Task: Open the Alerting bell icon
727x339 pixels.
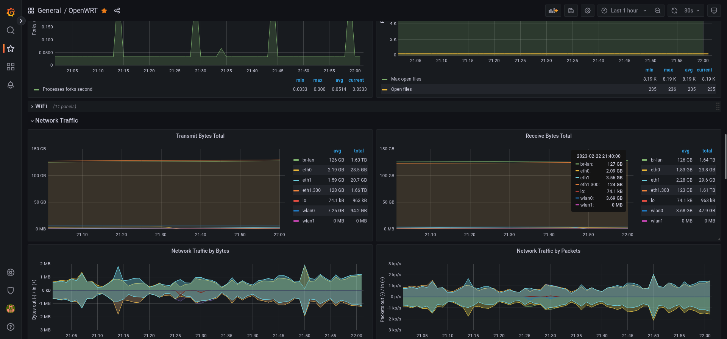Action: 11,85
